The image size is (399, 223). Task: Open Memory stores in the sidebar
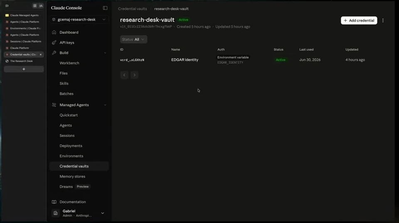(x=72, y=176)
